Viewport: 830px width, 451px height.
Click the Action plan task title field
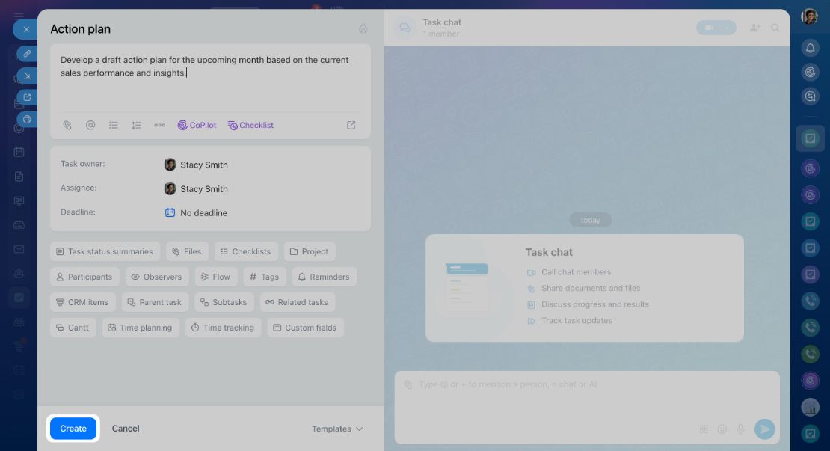[81, 29]
